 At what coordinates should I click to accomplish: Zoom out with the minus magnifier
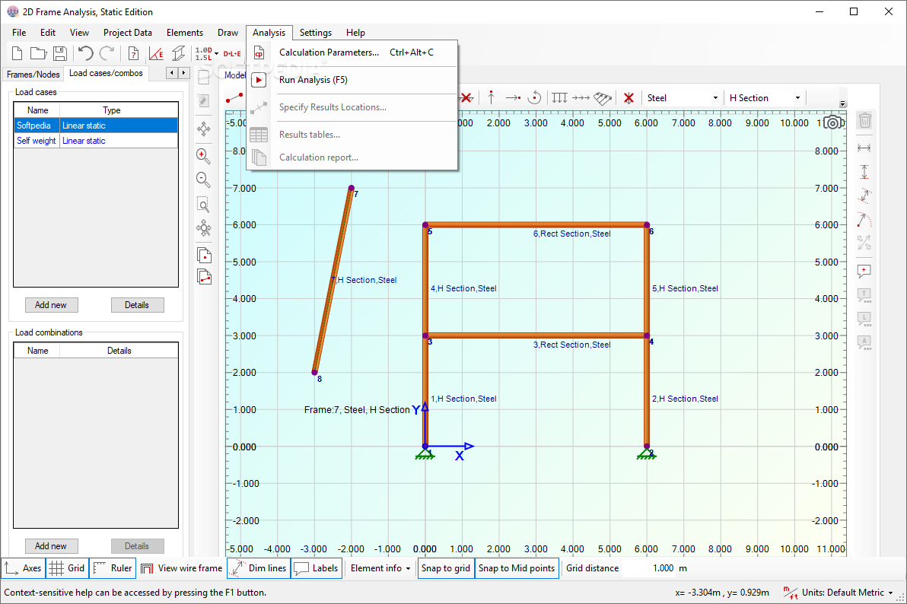204,180
